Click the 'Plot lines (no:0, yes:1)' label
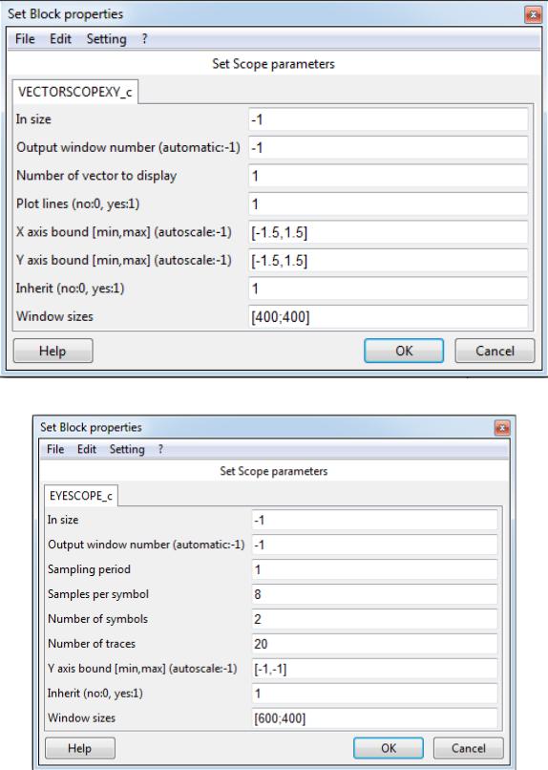This screenshot has height=770, width=548. click(78, 203)
